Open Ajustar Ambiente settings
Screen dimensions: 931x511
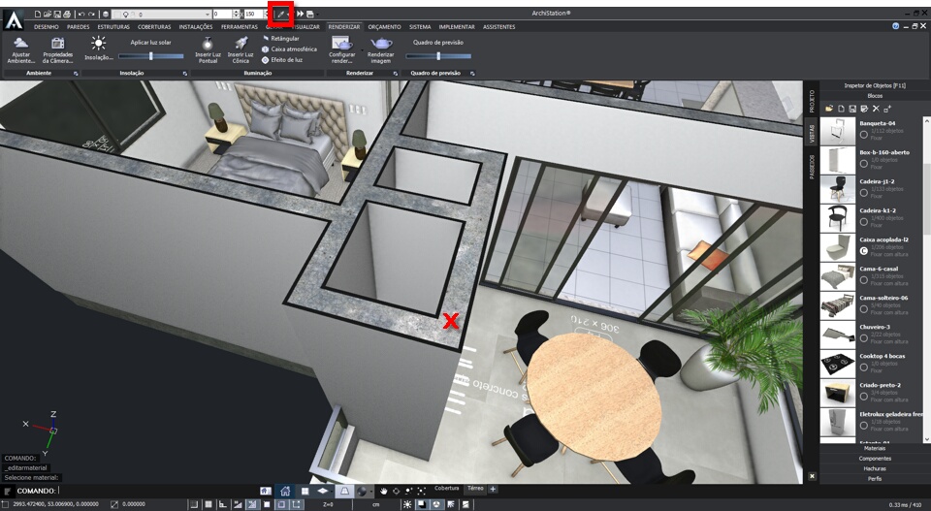[x=20, y=50]
